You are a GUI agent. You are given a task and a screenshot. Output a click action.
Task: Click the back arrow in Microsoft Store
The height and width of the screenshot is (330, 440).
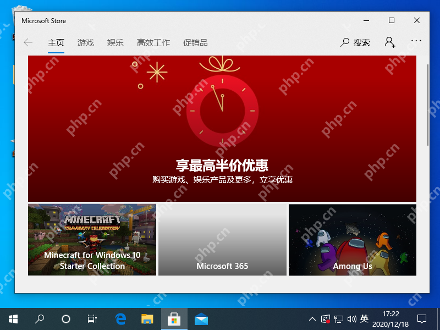28,42
